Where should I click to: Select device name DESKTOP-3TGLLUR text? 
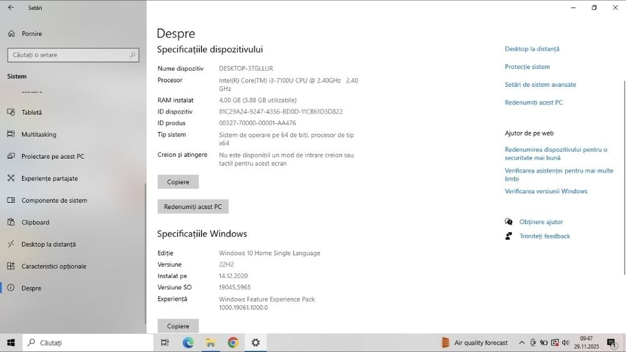tap(246, 69)
